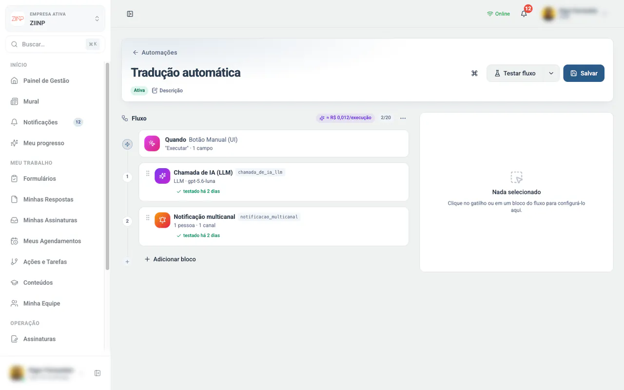
Task: Click the sidebar vertical scrollbar
Action: pos(107,166)
